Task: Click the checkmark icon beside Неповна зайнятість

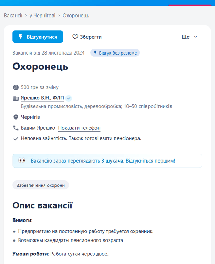Action: 16,139
